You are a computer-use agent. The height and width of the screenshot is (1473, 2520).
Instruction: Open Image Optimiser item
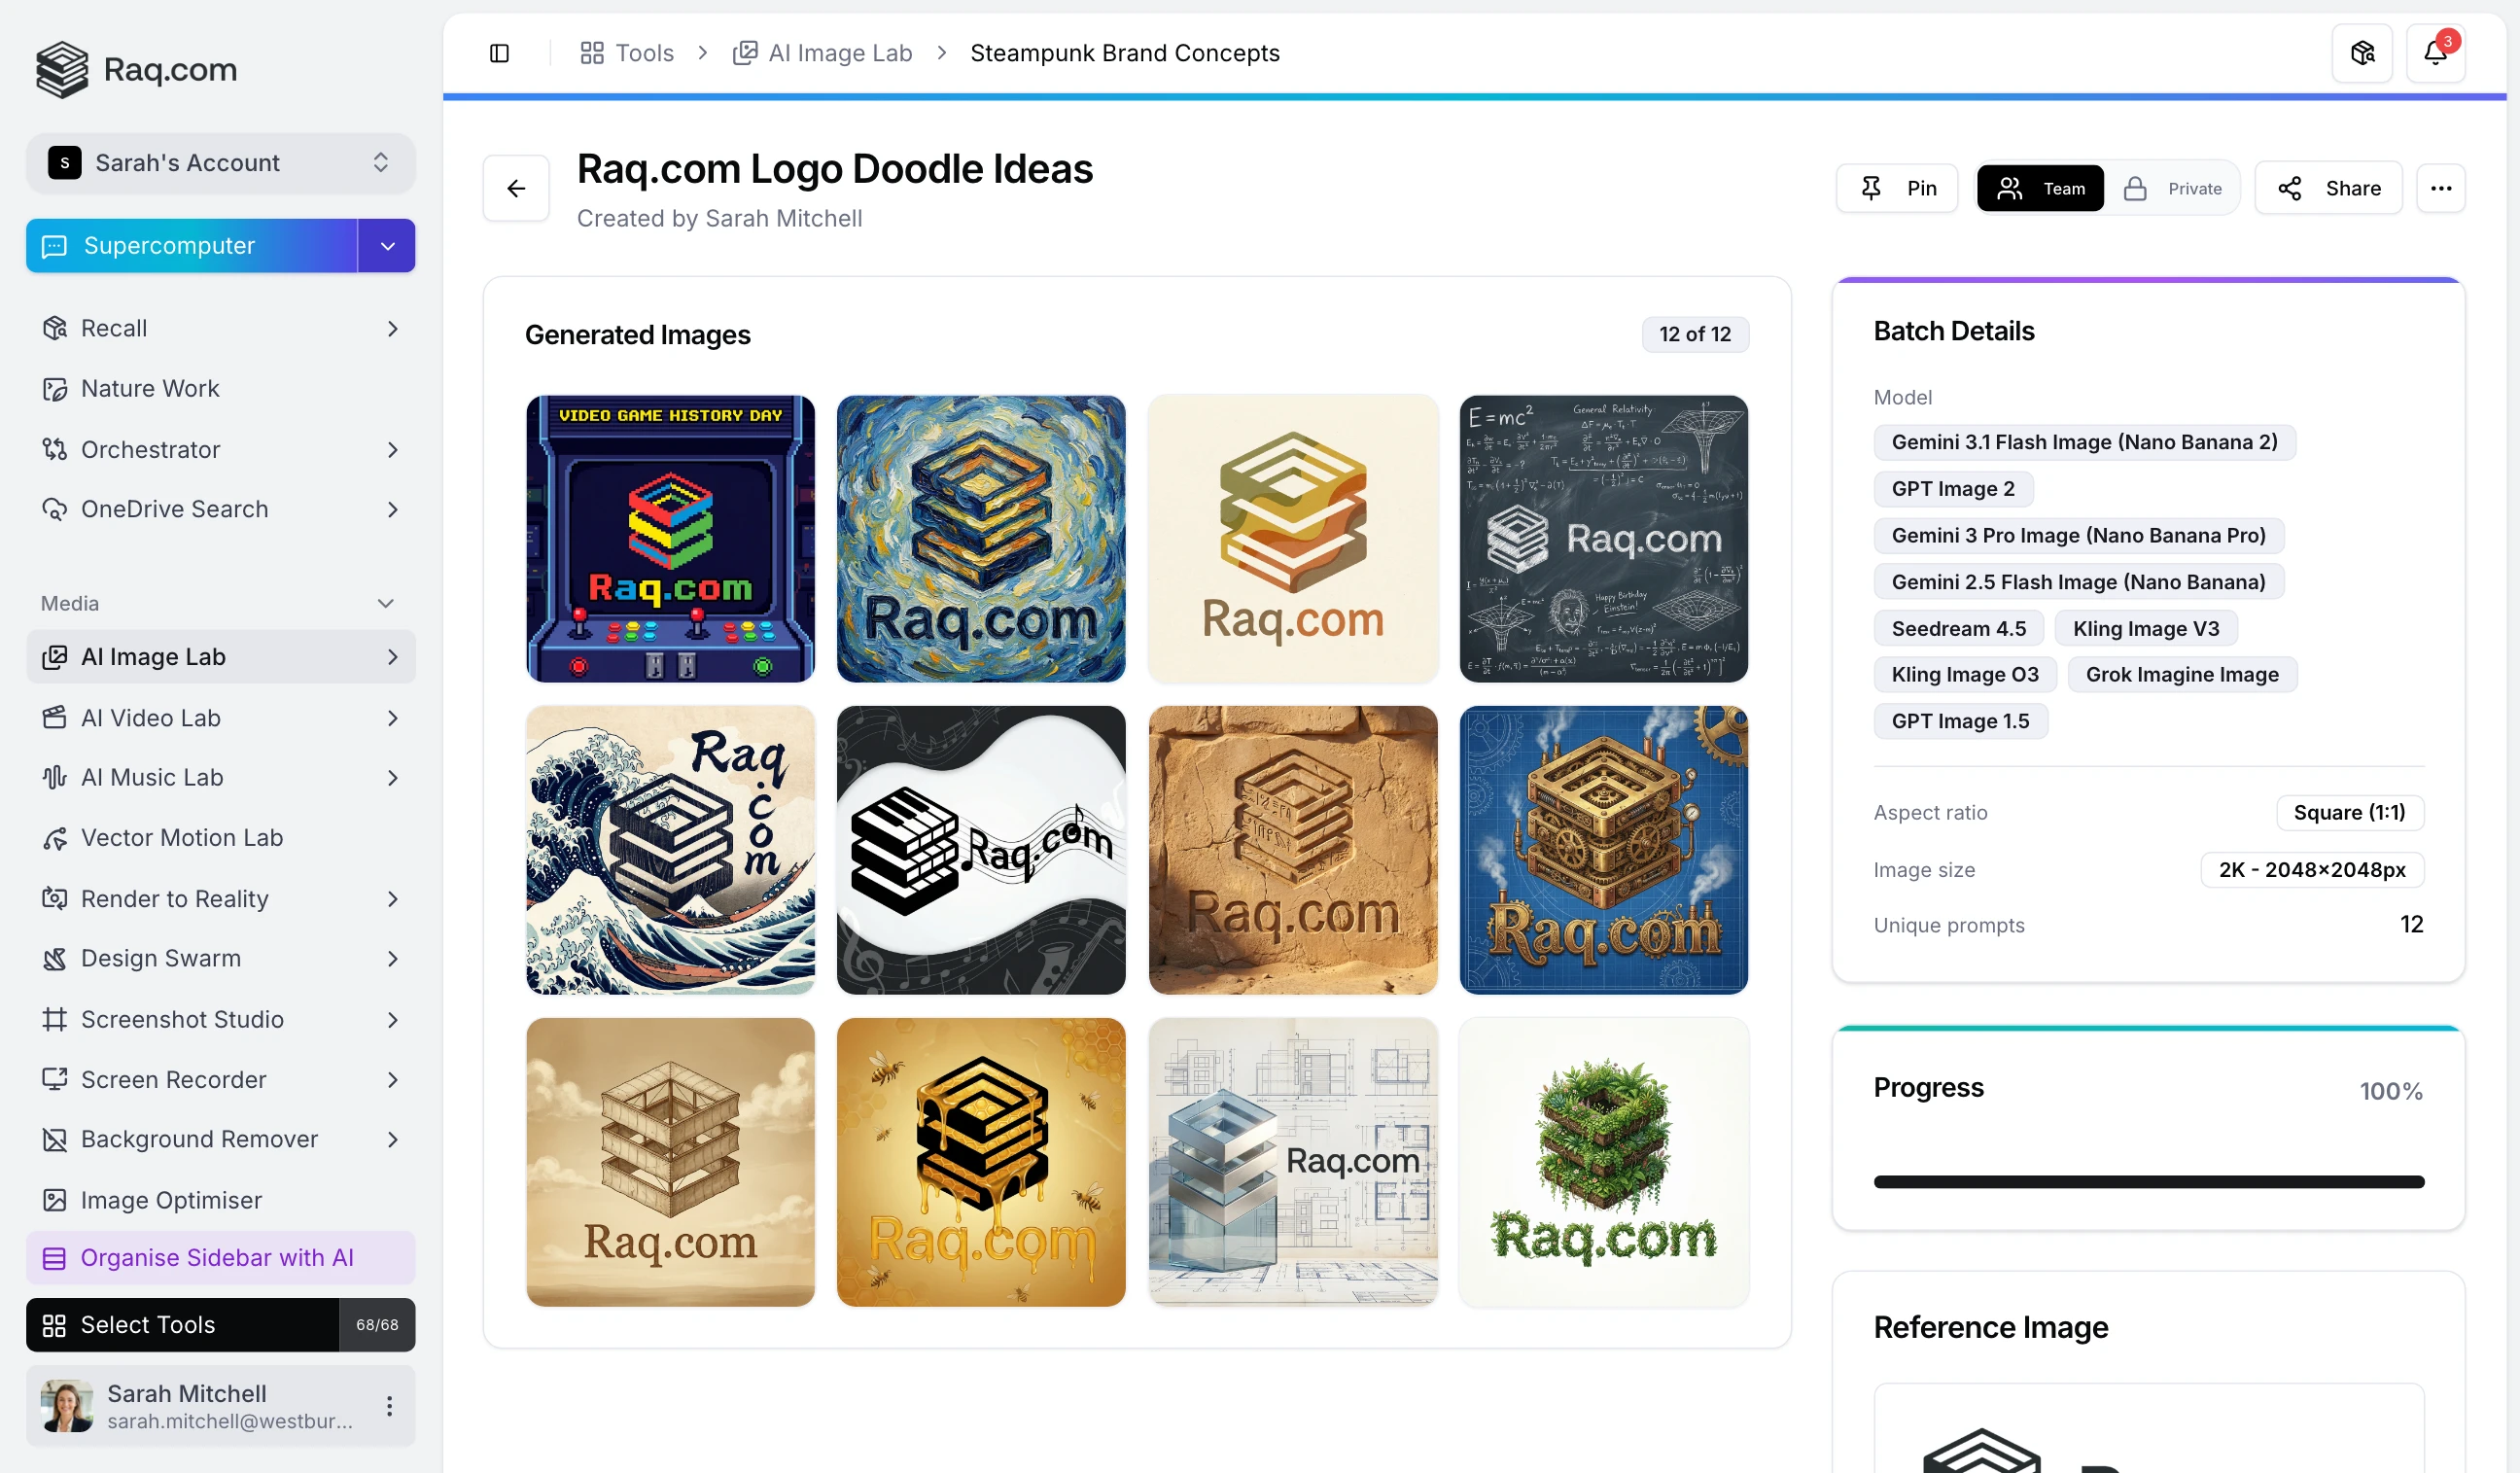tap(220, 1201)
